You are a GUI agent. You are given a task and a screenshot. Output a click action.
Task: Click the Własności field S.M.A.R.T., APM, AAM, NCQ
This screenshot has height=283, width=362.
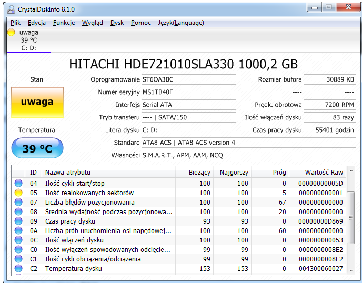(249, 155)
